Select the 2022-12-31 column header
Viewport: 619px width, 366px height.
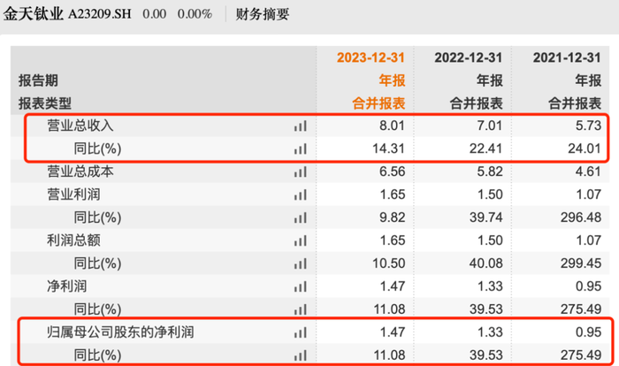point(469,57)
